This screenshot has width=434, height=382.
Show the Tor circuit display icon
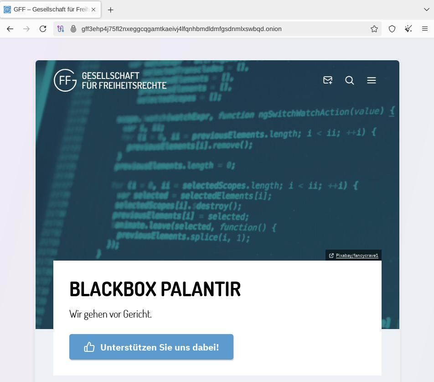coord(61,29)
